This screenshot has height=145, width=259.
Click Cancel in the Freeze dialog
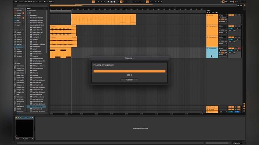[129, 80]
